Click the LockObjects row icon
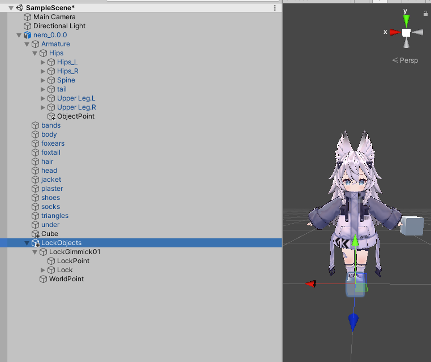The image size is (431, 362). coord(36,243)
